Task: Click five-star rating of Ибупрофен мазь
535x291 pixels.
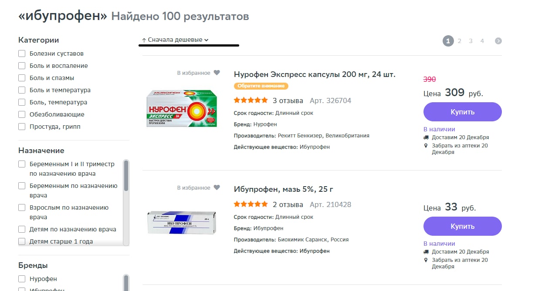Action: 251,204
